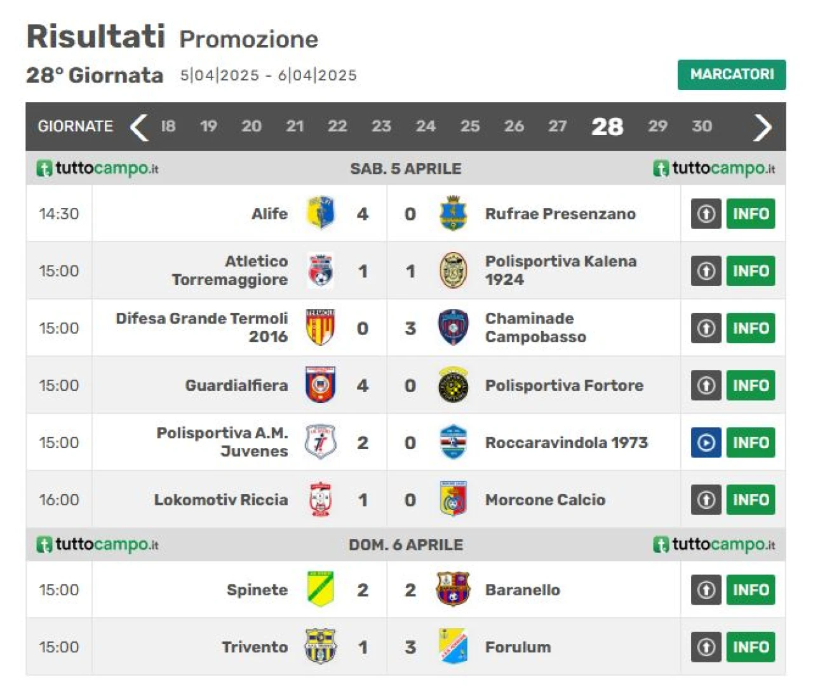Play the Roccaravindola 1973 match video

[x=706, y=442]
